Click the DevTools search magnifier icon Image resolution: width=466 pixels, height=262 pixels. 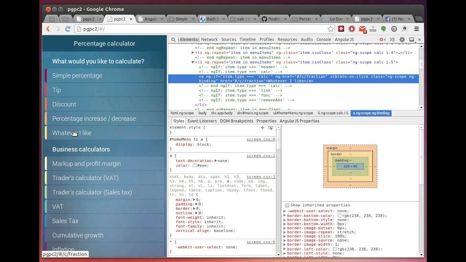[173, 40]
